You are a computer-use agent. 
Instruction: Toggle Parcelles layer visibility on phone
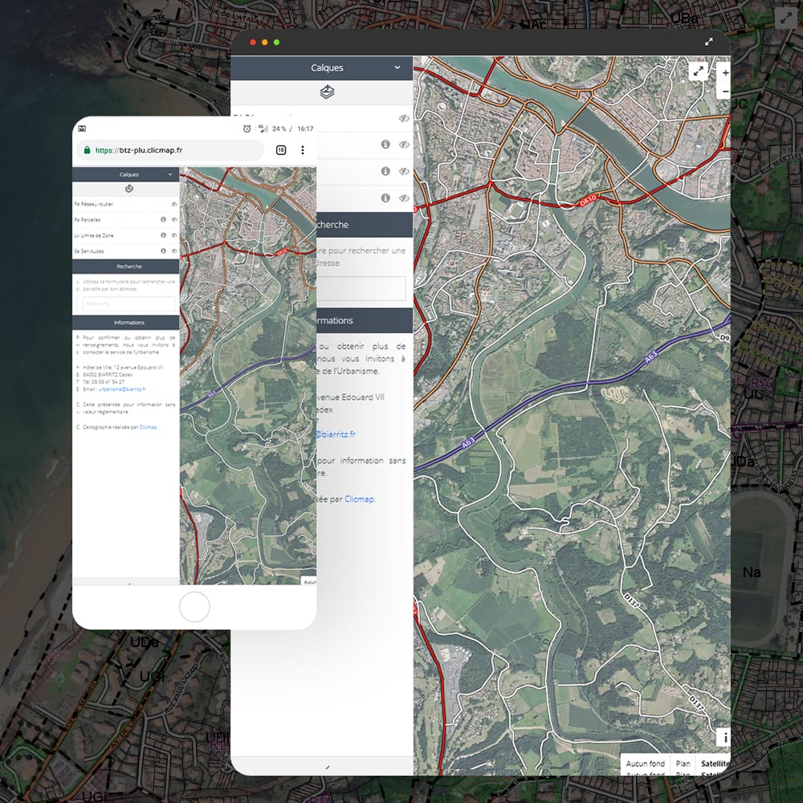click(x=173, y=219)
